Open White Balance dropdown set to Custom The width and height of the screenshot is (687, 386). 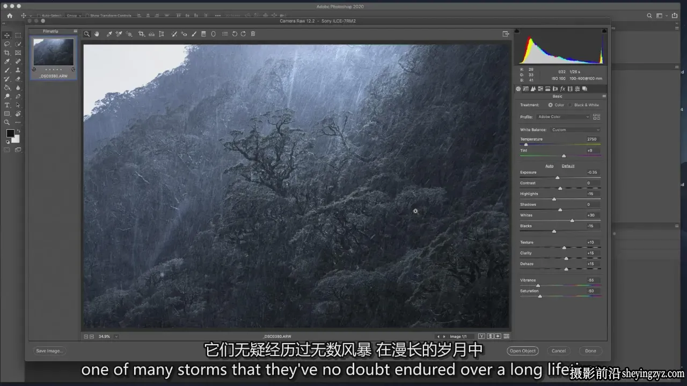[575, 130]
